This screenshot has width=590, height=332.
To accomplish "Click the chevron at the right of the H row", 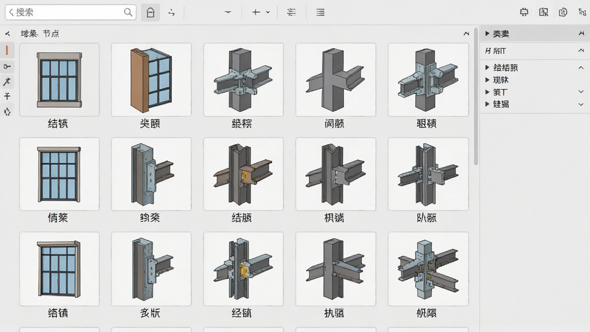I will tap(581, 51).
